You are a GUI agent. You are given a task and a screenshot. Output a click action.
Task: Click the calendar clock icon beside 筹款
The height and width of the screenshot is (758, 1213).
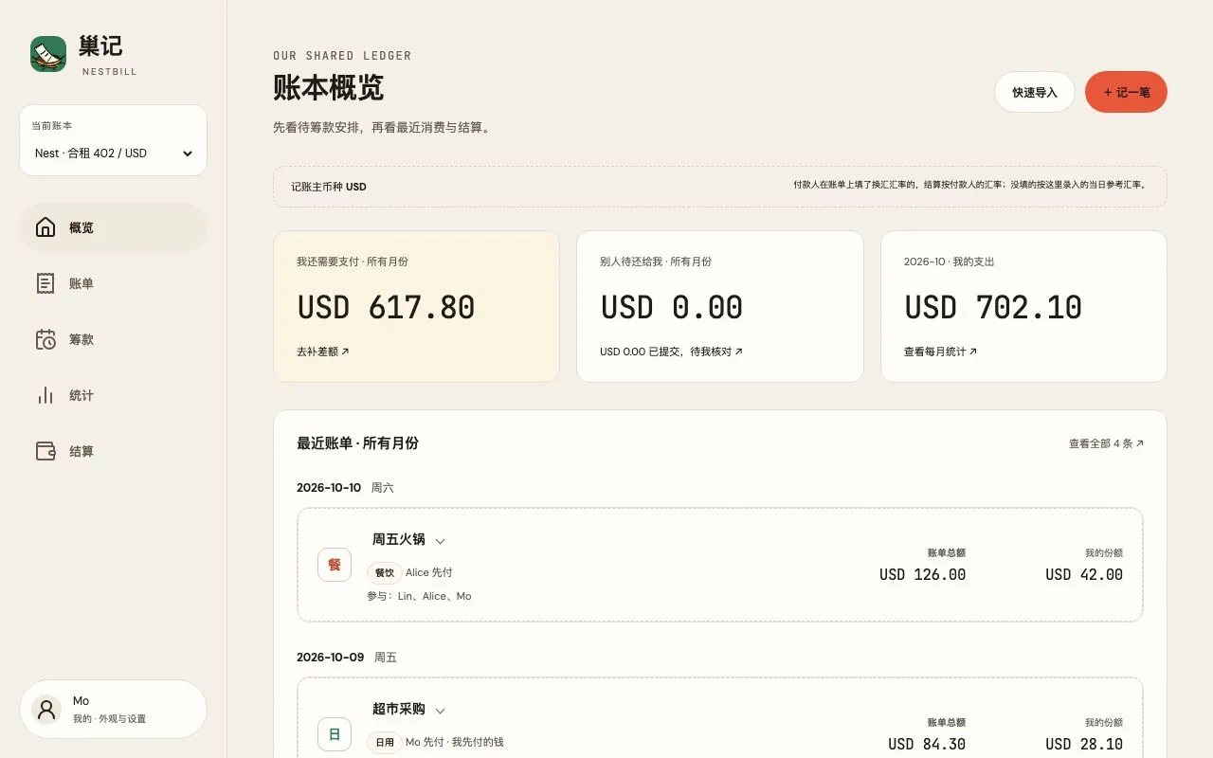coord(45,339)
